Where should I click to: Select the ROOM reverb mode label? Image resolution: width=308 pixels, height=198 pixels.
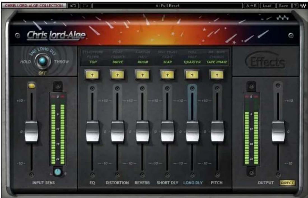tap(143, 62)
